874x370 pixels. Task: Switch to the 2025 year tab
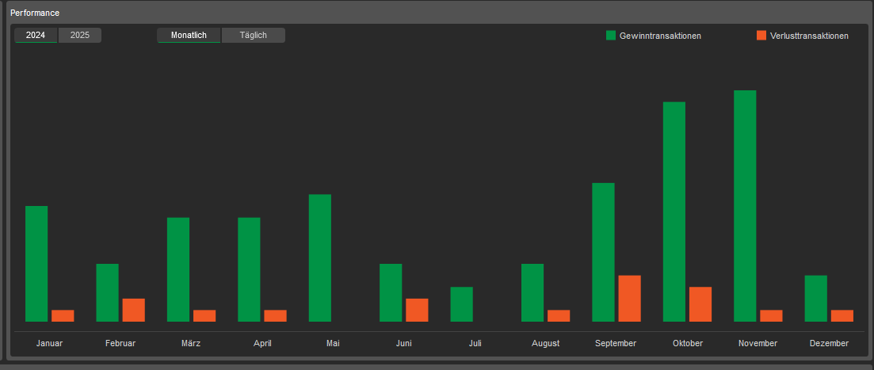80,36
